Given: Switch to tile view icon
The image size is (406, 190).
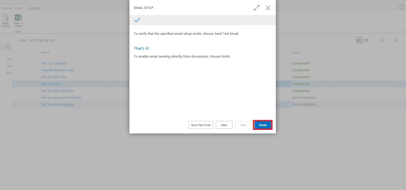Looking at the screenshot, I should pos(366,40).
